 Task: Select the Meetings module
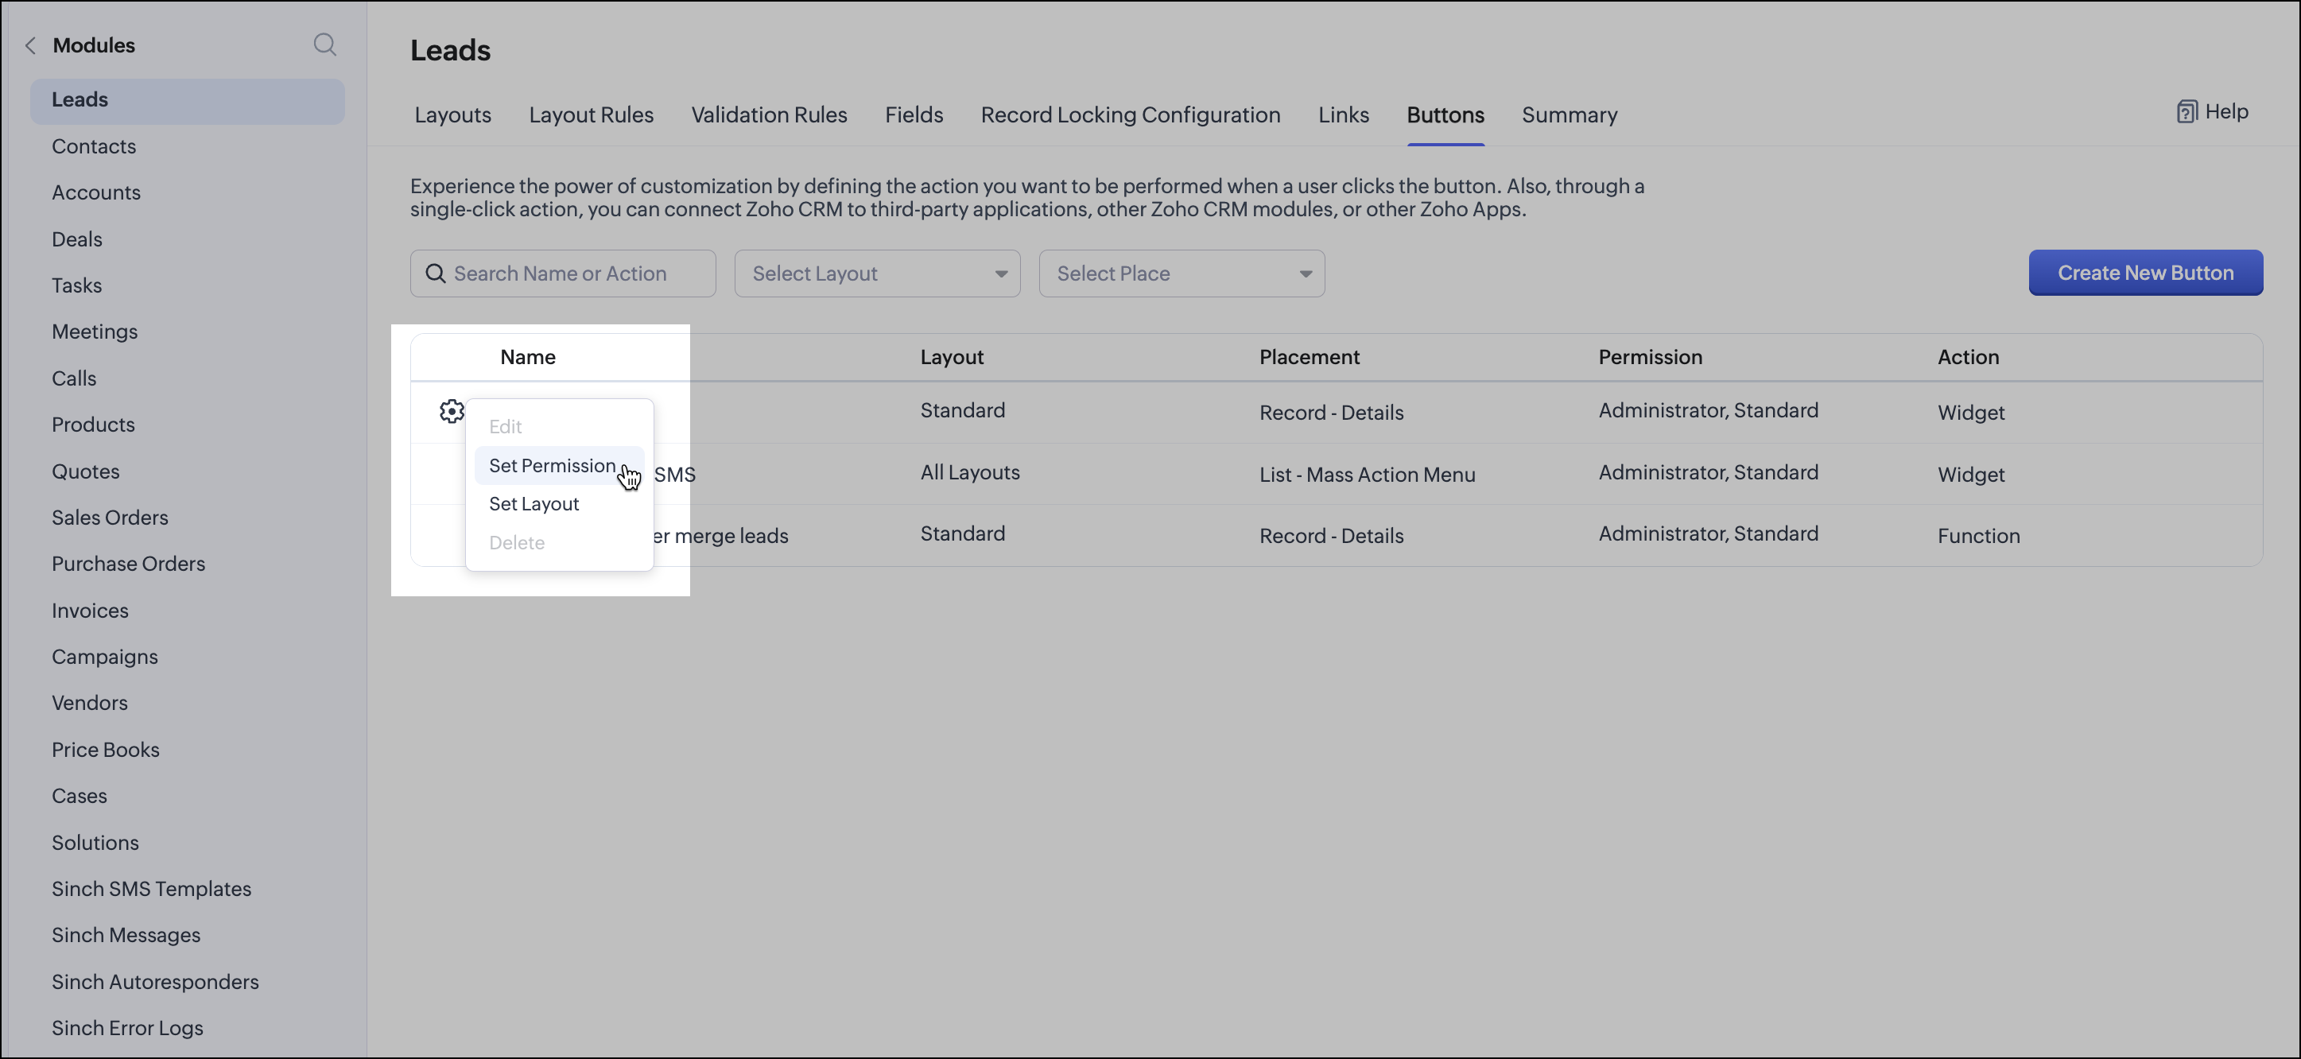coord(95,332)
